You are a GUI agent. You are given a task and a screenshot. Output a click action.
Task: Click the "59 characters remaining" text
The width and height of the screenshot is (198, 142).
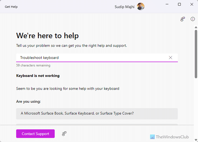click(33, 65)
